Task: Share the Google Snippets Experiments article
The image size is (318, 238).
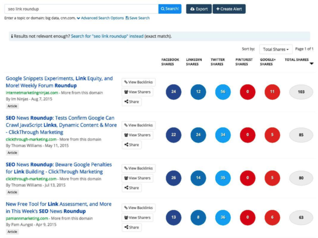Action: (132, 102)
